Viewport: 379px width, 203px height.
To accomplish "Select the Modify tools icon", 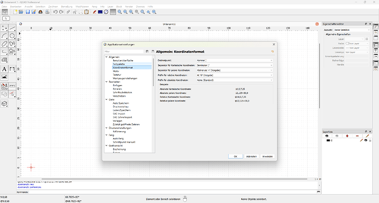I will (x=4, y=86).
